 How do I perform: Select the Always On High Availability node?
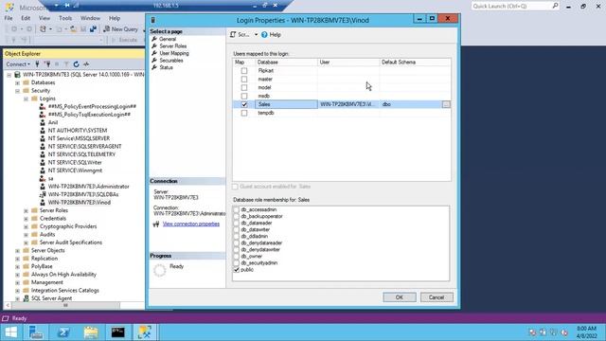pyautogui.click(x=63, y=275)
